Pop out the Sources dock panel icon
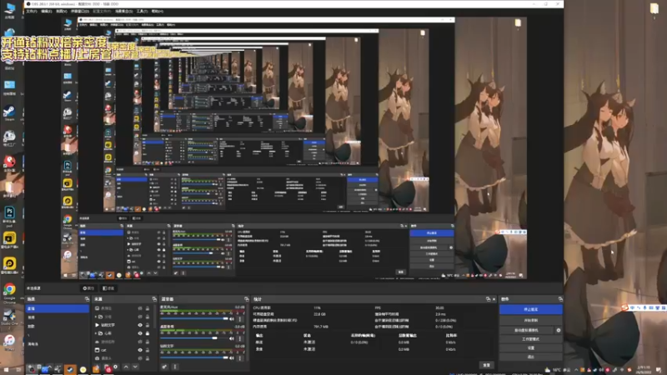The width and height of the screenshot is (667, 375). pos(154,299)
